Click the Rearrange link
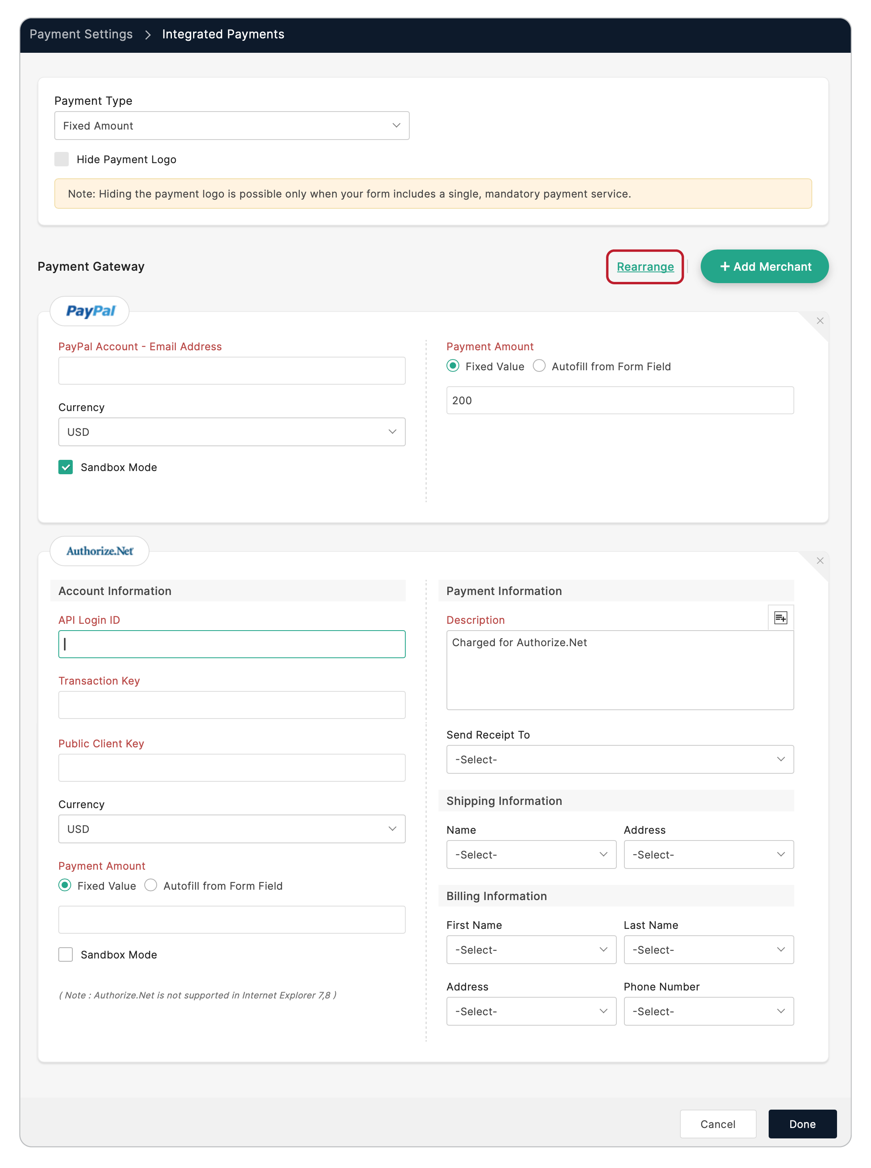Image resolution: width=871 pixels, height=1168 pixels. (x=645, y=267)
